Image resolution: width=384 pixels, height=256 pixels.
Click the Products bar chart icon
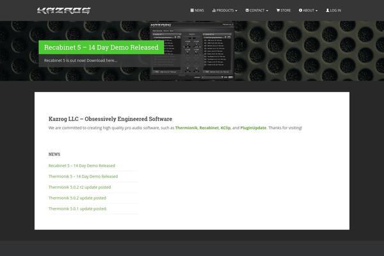pos(214,10)
